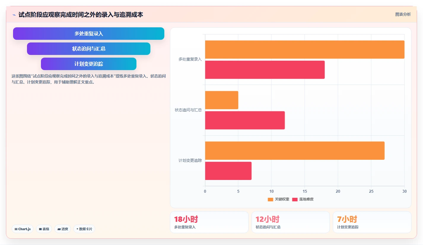The height and width of the screenshot is (245, 423).
Task: Click the 图表分析 label in header
Action: pyautogui.click(x=403, y=14)
